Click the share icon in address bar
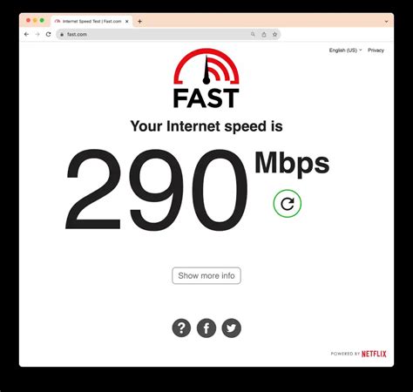Viewport: 413px width, 392px height. pos(264,34)
